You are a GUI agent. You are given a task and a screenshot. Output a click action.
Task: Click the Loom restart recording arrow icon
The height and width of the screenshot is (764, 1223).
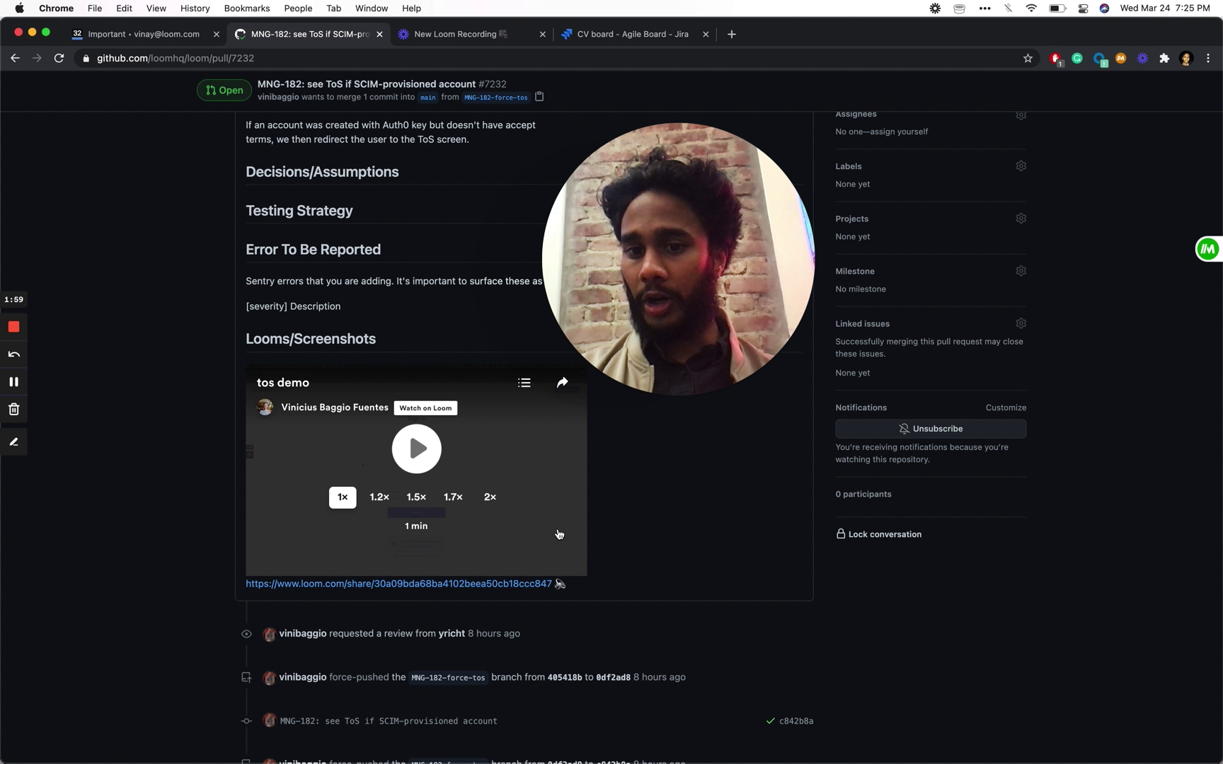coord(13,354)
